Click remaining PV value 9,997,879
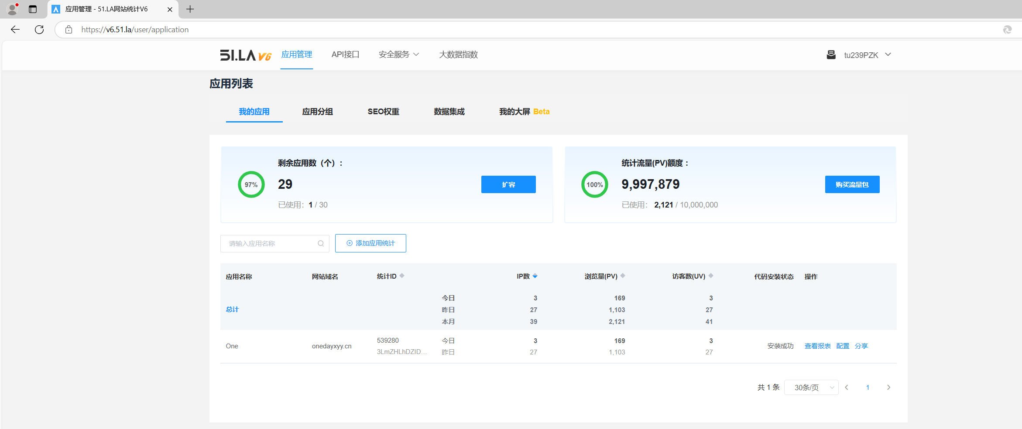 [x=650, y=184]
